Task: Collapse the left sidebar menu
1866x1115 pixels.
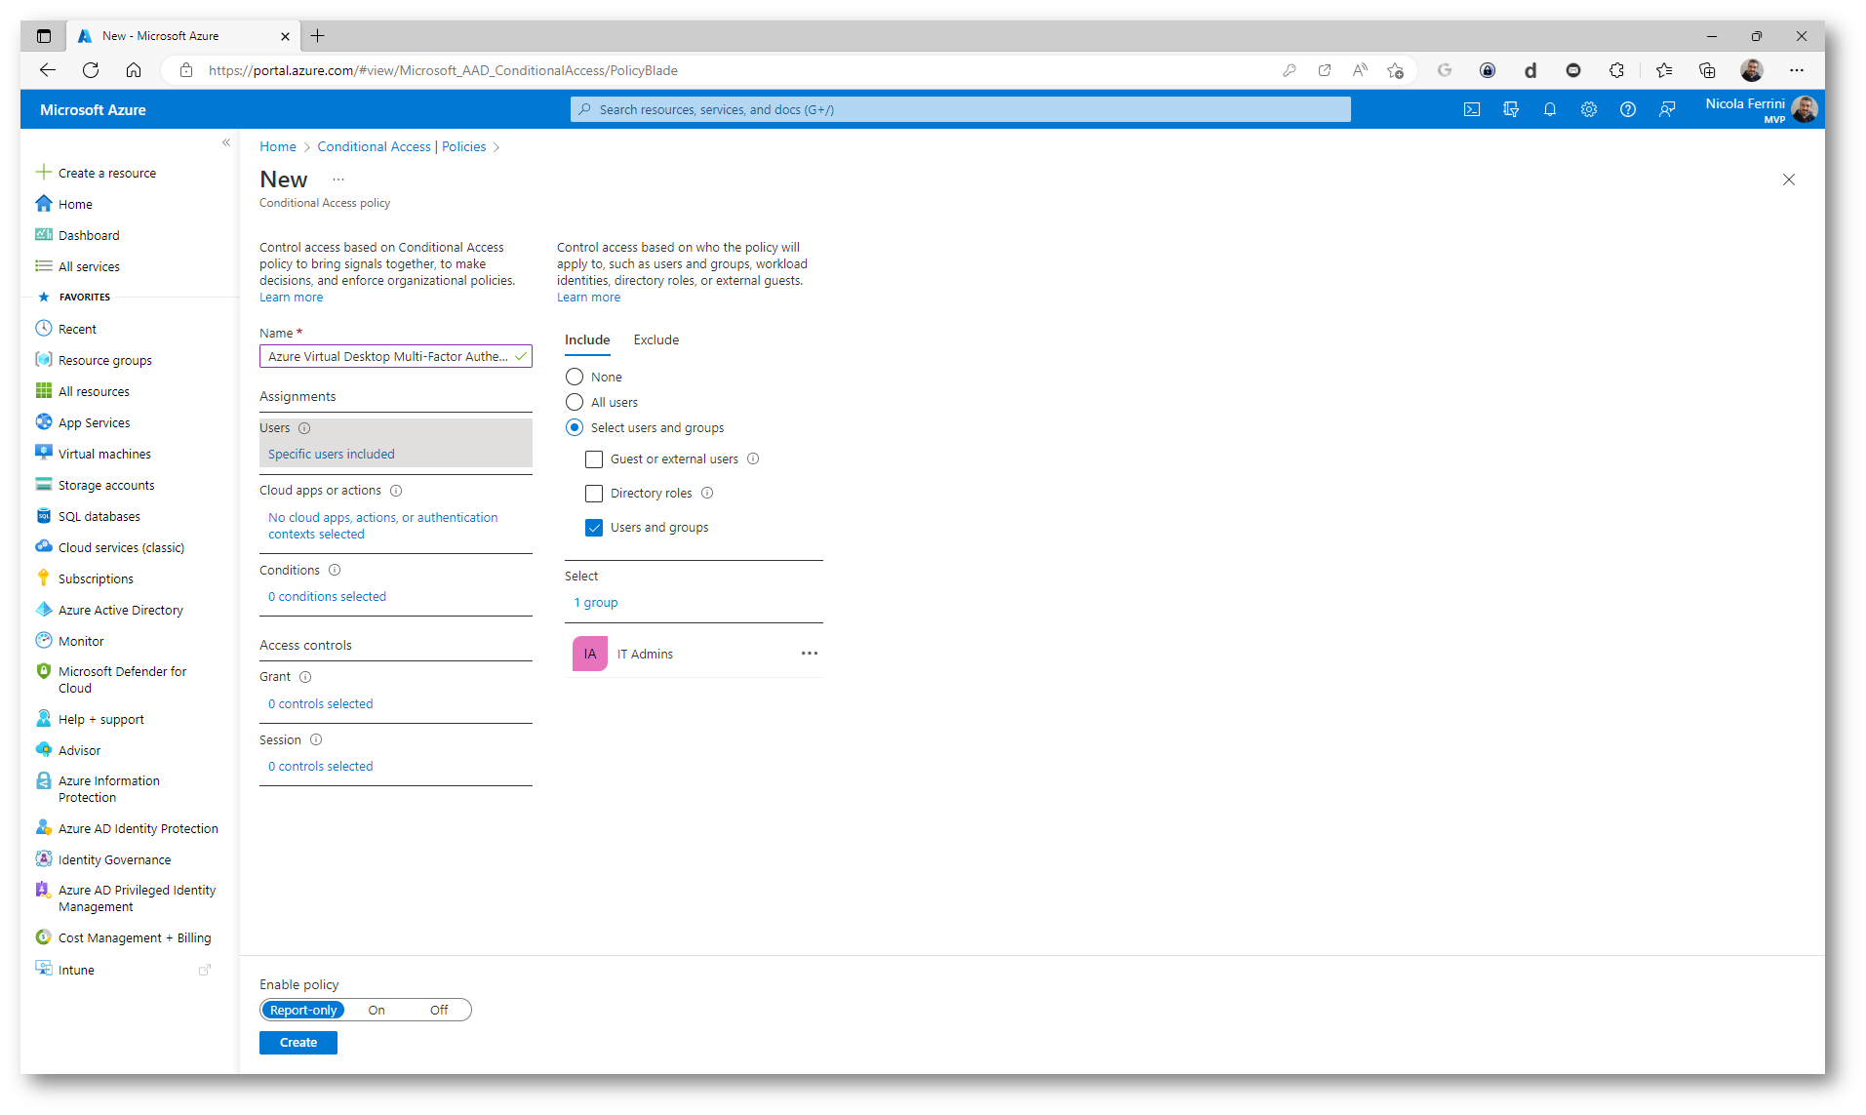Action: (226, 142)
